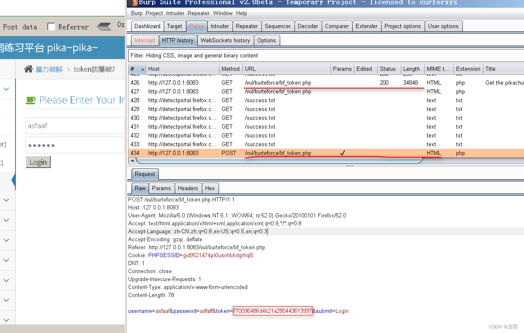524x333 pixels.
Task: Open the Window menu
Action: pyautogui.click(x=223, y=13)
